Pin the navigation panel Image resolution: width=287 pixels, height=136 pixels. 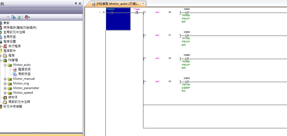pos(76,4)
